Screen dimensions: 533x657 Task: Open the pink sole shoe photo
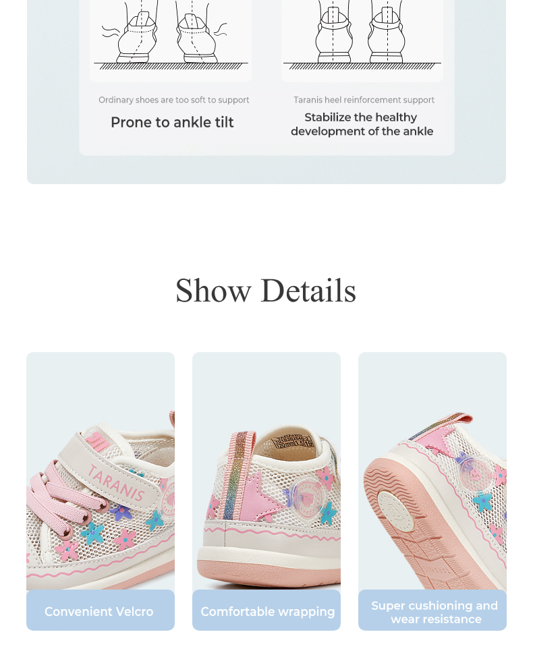(432, 472)
